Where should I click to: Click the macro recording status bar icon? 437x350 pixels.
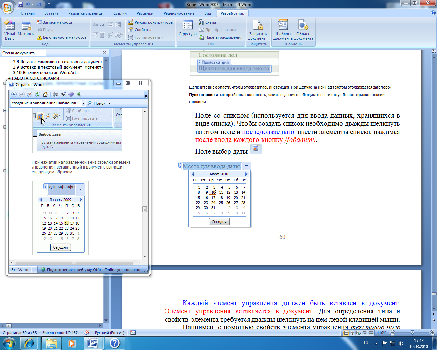(x=133, y=332)
